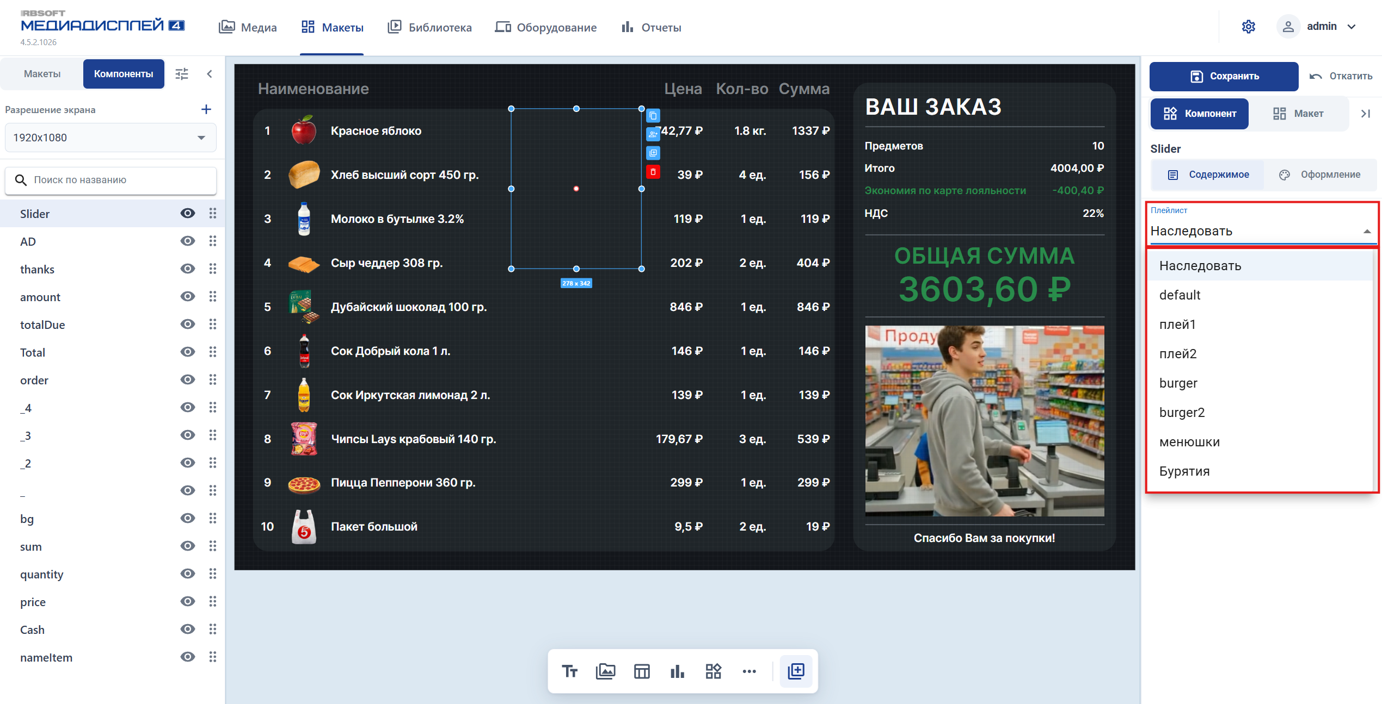
Task: Click the red delete icon on the selected Slider
Action: [x=653, y=172]
